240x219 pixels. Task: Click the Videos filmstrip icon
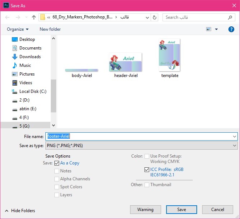(15, 83)
